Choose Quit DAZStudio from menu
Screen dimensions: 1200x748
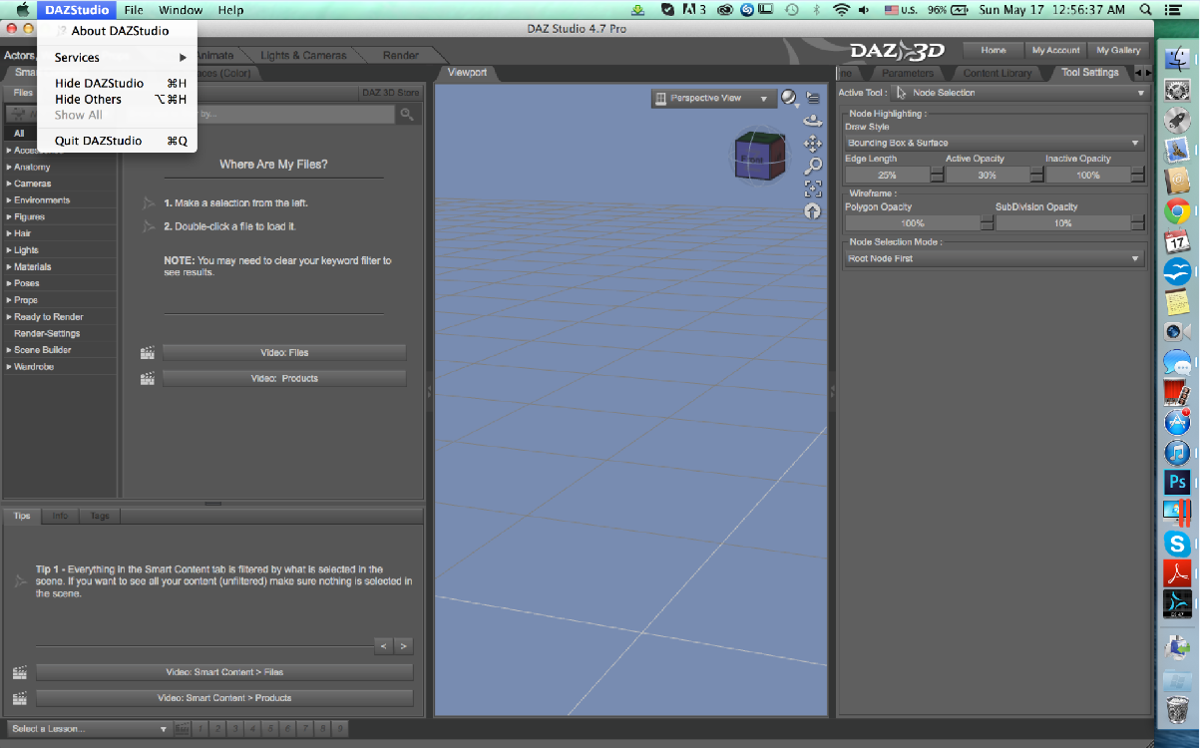pyautogui.click(x=118, y=141)
